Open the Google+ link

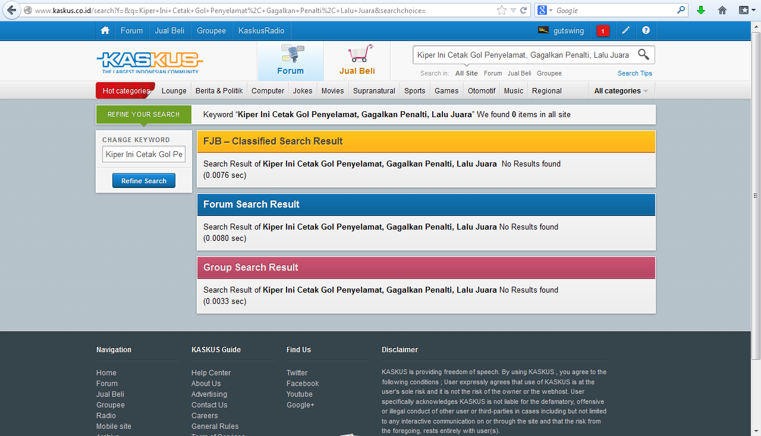pos(301,405)
